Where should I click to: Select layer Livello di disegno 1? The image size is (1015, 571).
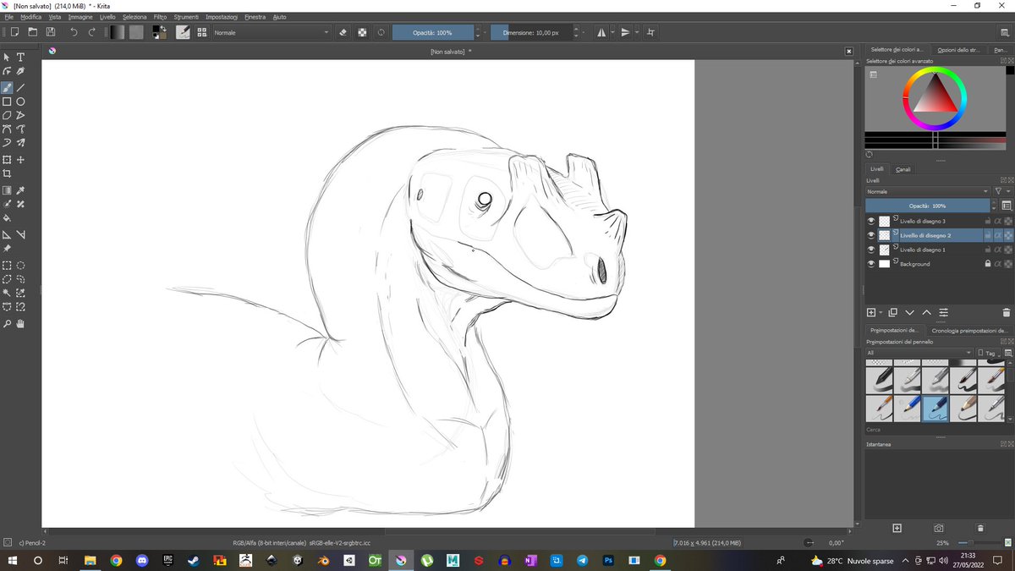[x=923, y=250]
